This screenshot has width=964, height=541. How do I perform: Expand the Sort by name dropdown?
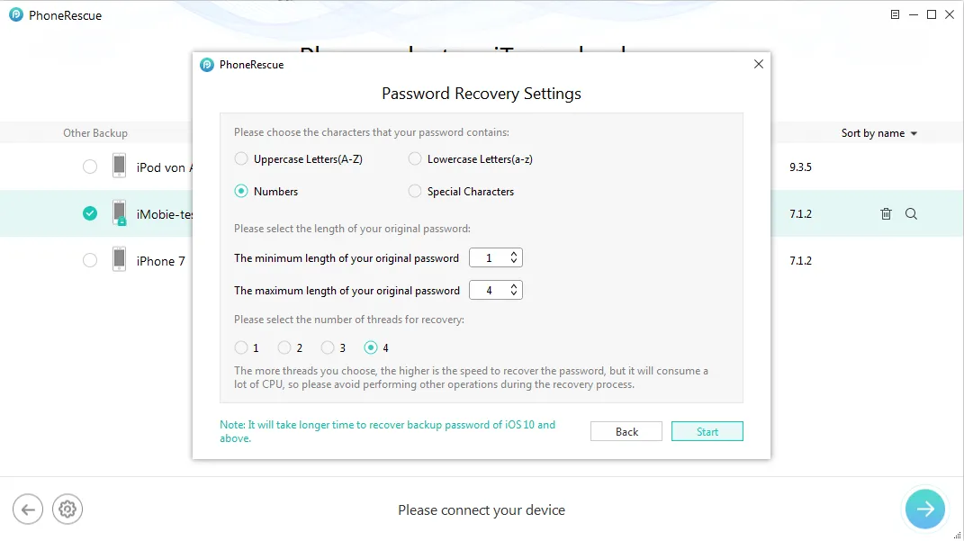pos(879,133)
